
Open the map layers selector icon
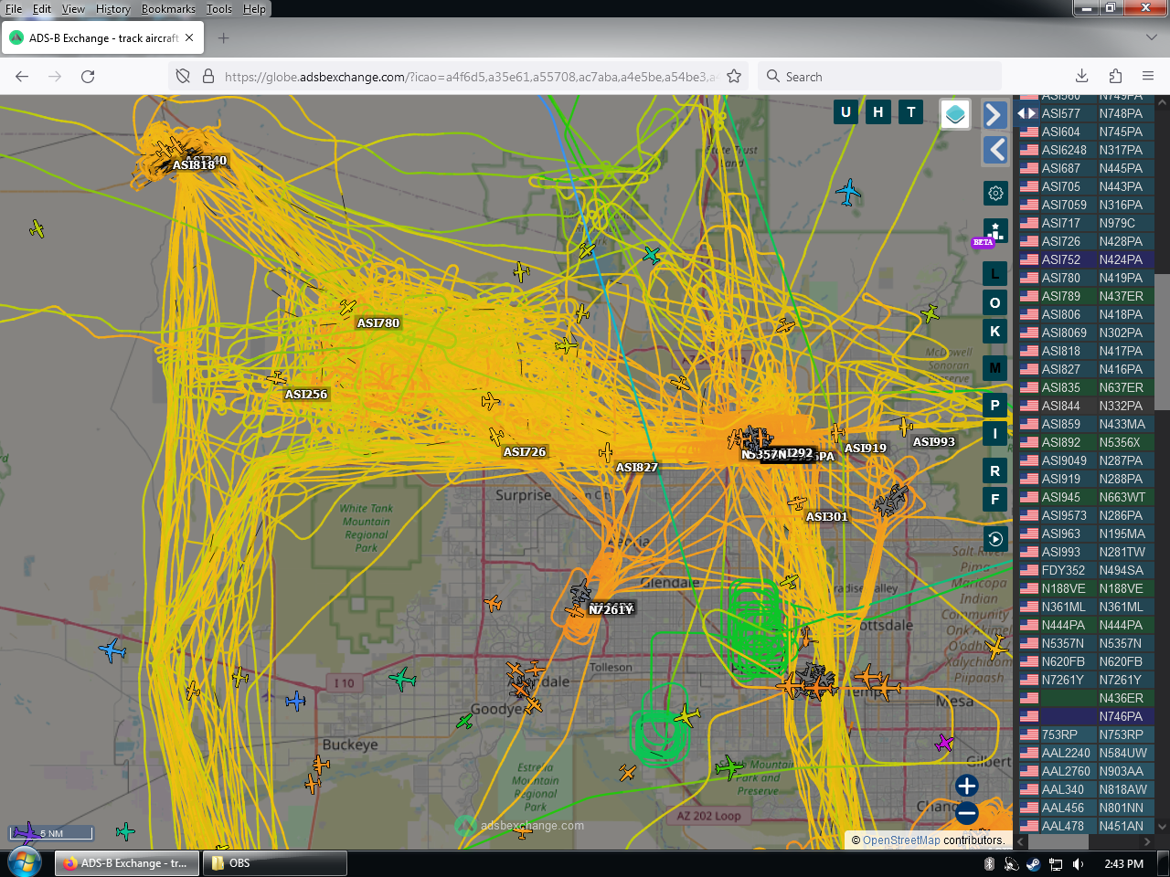[955, 114]
